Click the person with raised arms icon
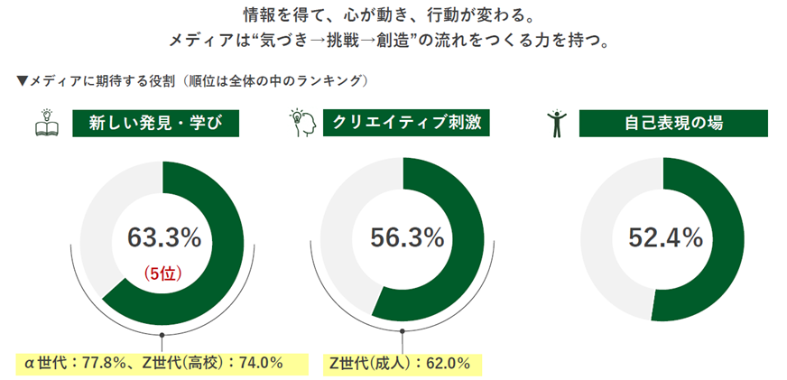The height and width of the screenshot is (380, 787). click(556, 123)
